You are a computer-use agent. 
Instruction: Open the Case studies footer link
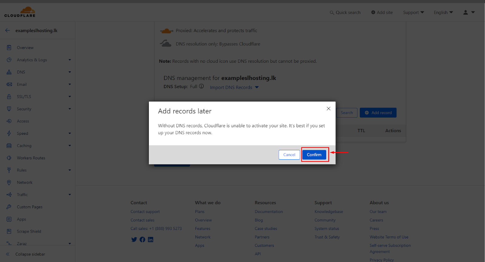click(266, 229)
